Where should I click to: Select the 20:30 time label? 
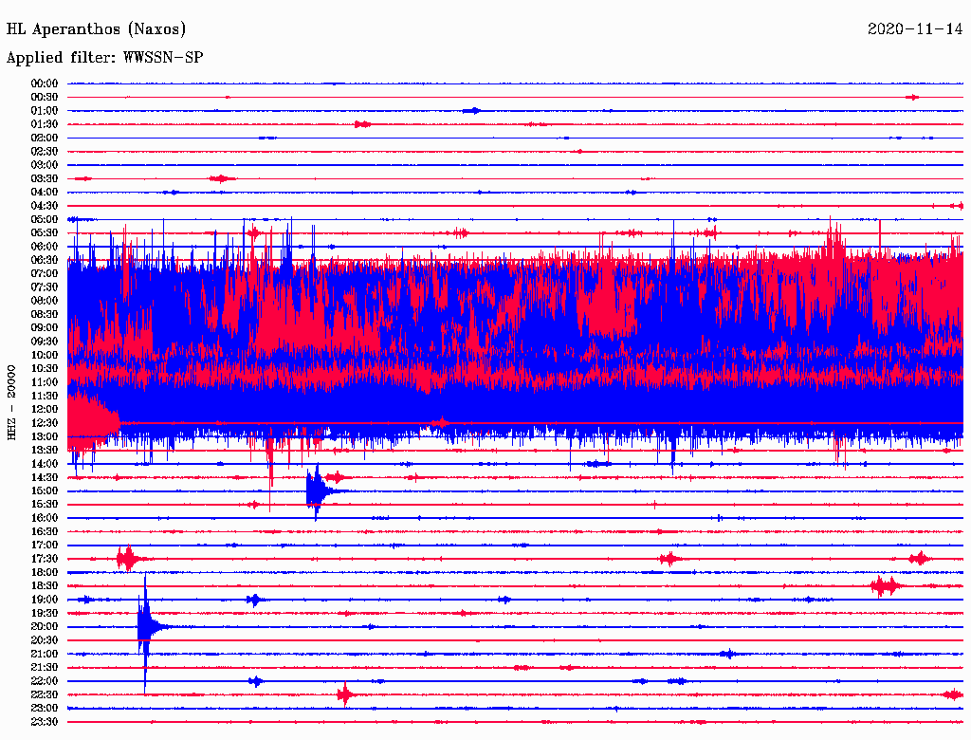(45, 640)
